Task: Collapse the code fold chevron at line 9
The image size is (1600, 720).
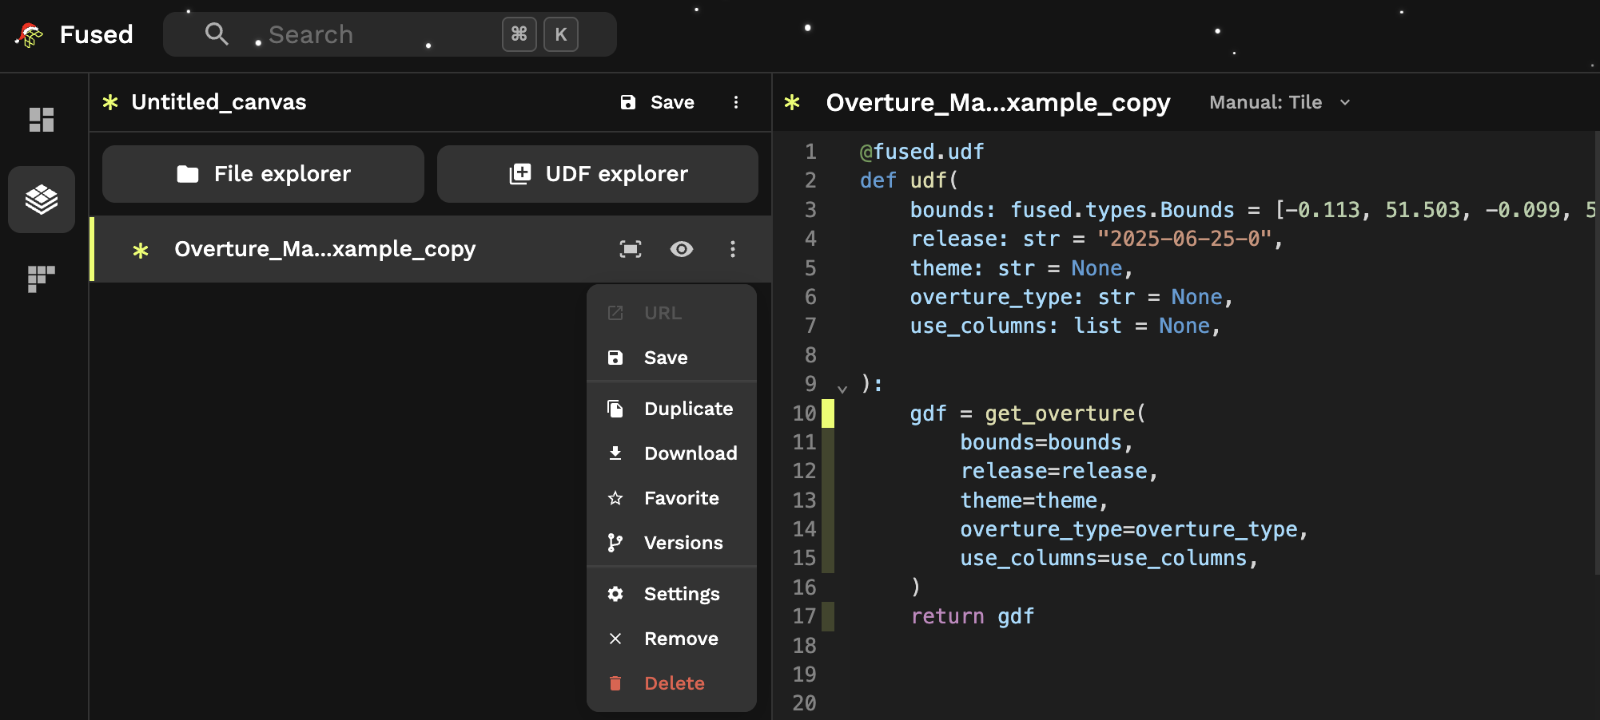Action: 842,389
